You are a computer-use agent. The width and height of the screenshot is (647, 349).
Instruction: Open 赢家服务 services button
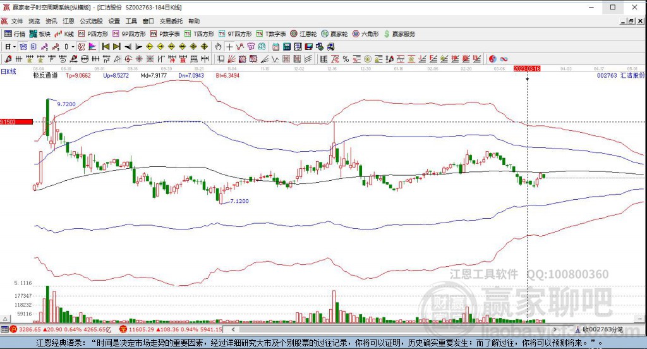tap(399, 34)
